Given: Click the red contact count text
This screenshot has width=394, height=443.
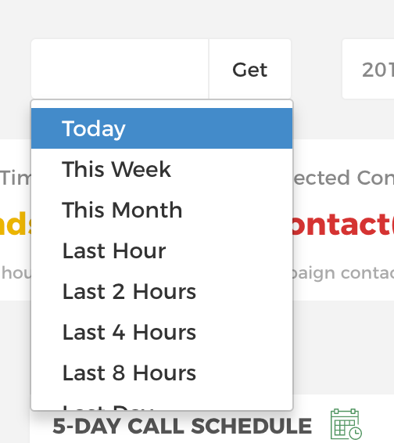Looking at the screenshot, I should click(x=343, y=225).
